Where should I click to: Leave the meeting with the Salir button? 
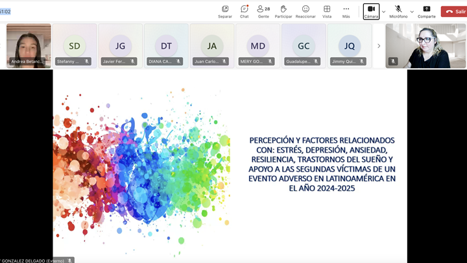click(x=454, y=11)
